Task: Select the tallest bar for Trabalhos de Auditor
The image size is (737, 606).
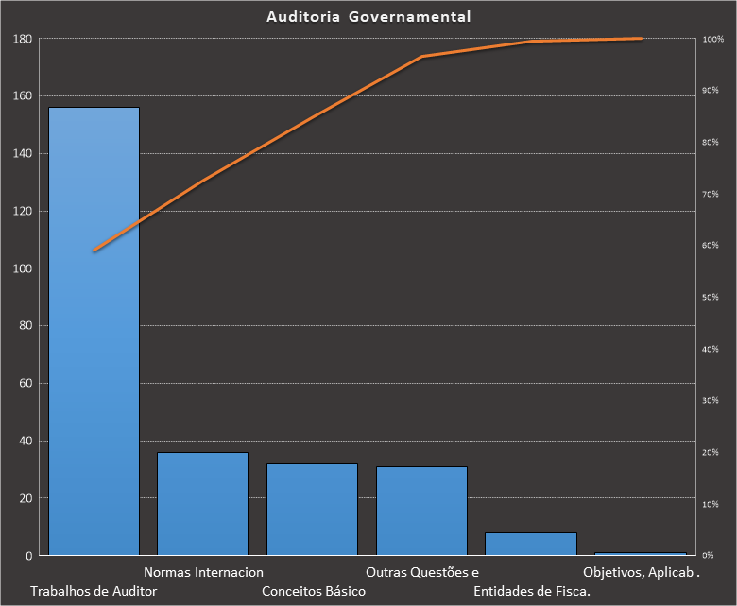Action: (x=94, y=331)
